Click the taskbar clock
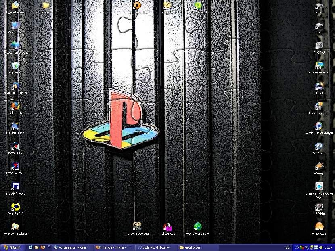The width and height of the screenshot is (335, 251). [329, 248]
